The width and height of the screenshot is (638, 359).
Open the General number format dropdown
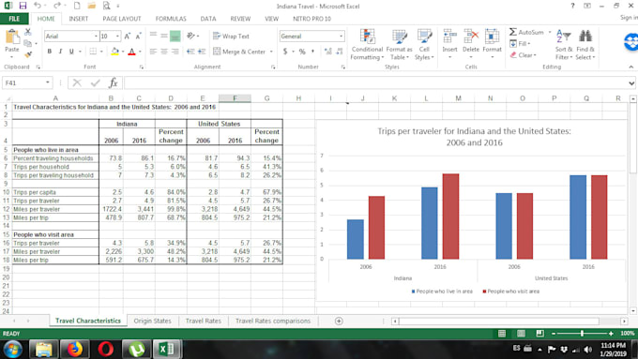point(341,37)
